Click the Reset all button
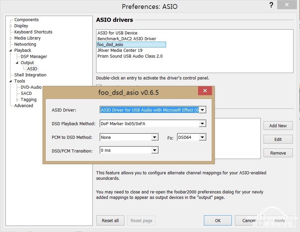The width and height of the screenshot is (300, 232). pyautogui.click(x=110, y=220)
